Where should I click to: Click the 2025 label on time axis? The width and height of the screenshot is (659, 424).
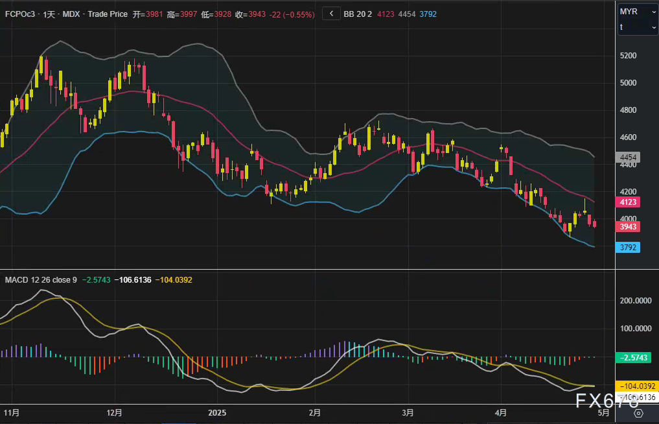point(216,412)
